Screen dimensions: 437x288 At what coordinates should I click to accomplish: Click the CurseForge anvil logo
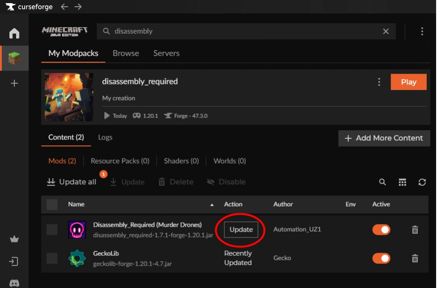(11, 7)
